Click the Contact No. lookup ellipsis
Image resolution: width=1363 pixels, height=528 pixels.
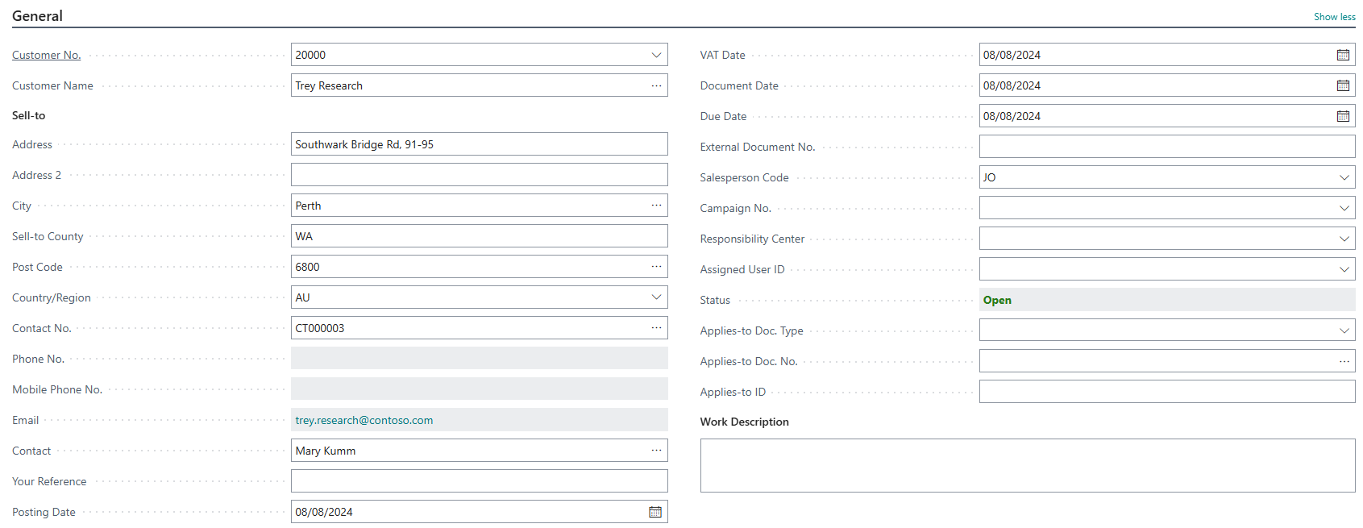tap(656, 328)
